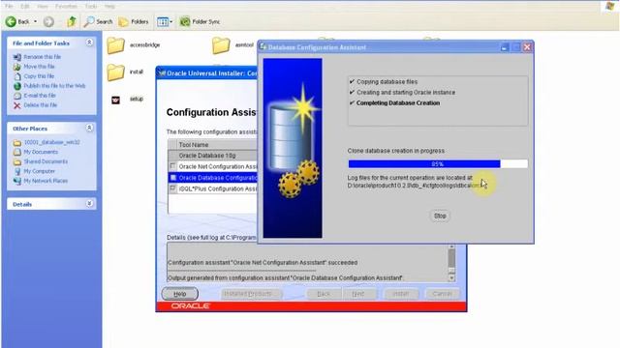Open the Back history dropdown arrow
Screen dimensions: 620x348
(x=35, y=21)
